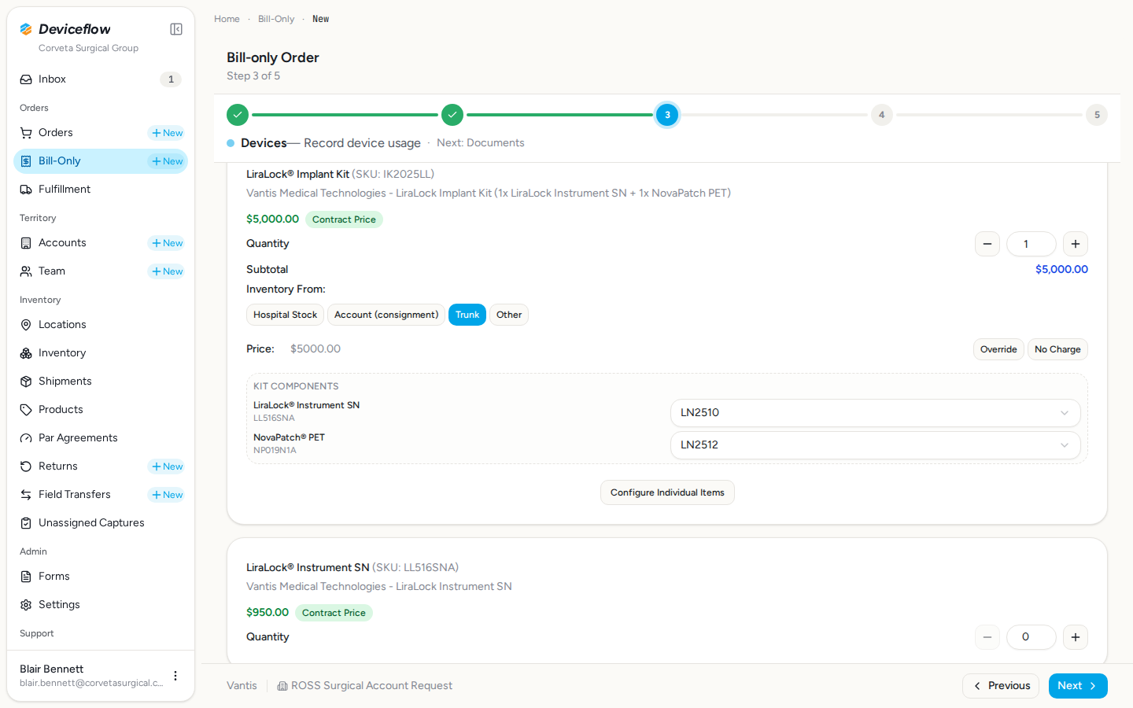
Task: Toggle the Override price option
Action: pyautogui.click(x=998, y=349)
